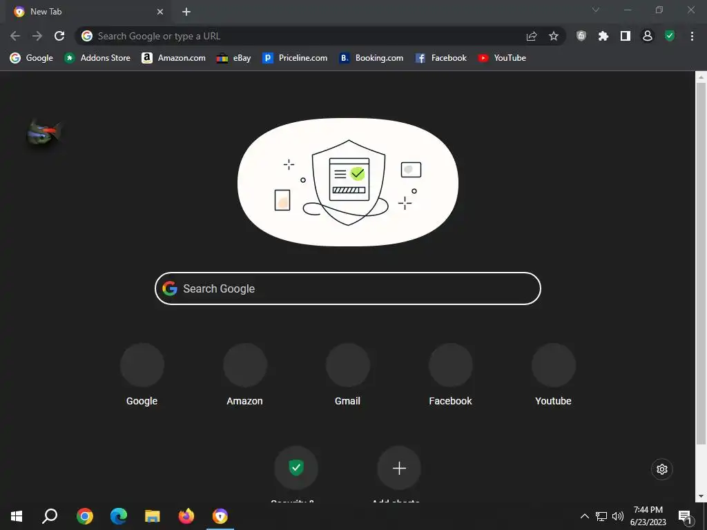Open the tab search chevron
Viewport: 707px width, 530px height.
pyautogui.click(x=596, y=10)
